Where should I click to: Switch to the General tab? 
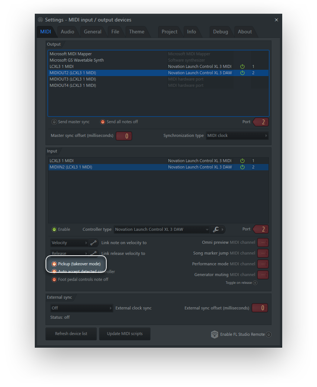pyautogui.click(x=93, y=32)
